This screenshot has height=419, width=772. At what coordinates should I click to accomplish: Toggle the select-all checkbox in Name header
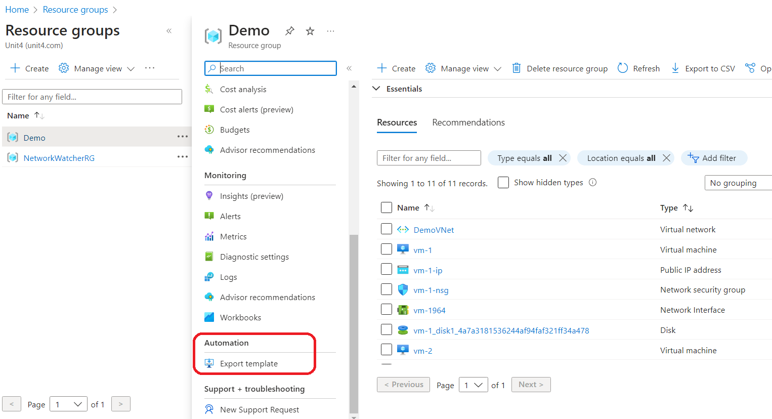pyautogui.click(x=387, y=207)
